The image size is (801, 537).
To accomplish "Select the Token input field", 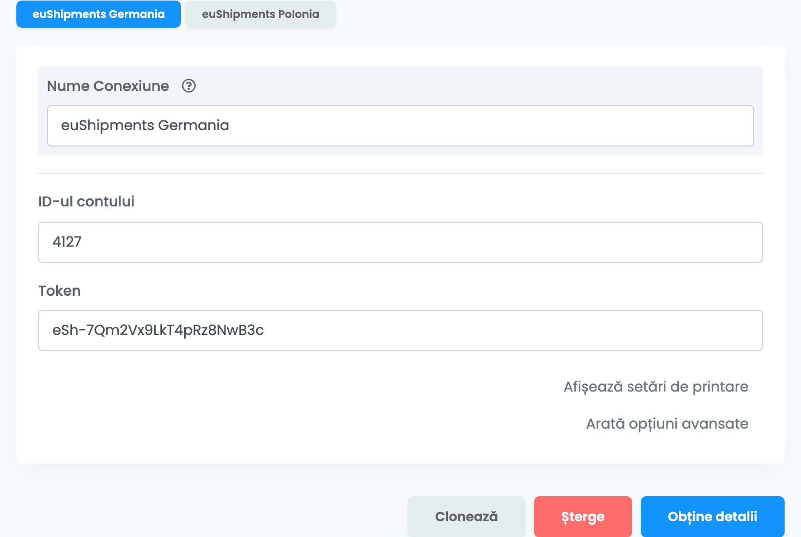I will [400, 331].
